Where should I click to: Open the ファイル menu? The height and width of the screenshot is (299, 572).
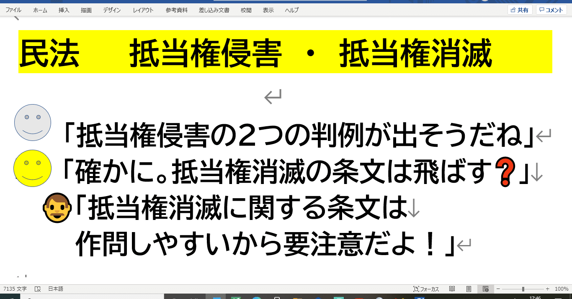pyautogui.click(x=14, y=10)
